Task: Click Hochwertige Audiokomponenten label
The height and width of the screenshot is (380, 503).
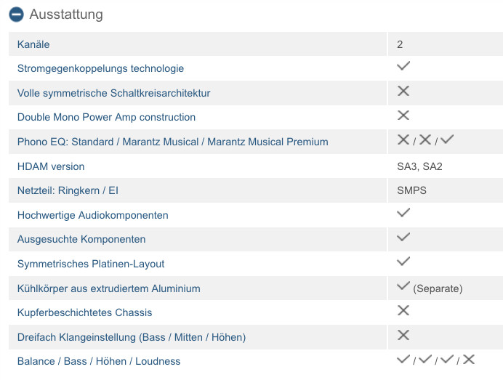Action: tap(93, 215)
